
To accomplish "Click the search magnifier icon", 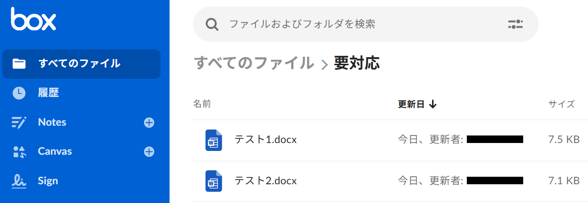I will [x=212, y=24].
